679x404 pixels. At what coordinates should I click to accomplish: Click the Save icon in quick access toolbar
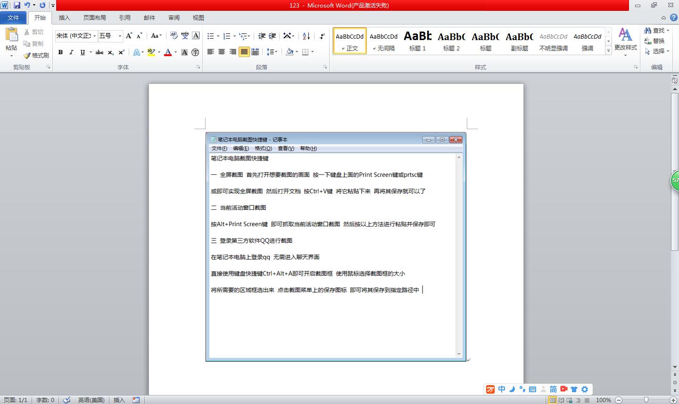click(17, 5)
